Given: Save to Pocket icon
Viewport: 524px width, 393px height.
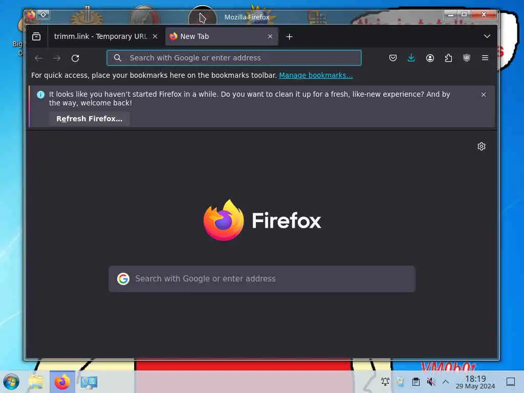Looking at the screenshot, I should [393, 58].
